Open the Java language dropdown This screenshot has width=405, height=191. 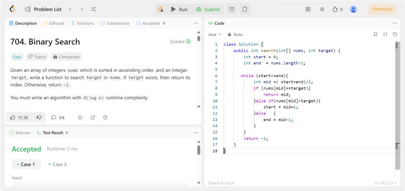point(215,34)
